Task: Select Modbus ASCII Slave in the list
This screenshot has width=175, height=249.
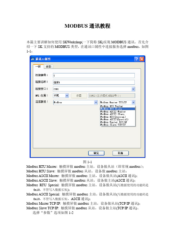Action: pos(118,114)
